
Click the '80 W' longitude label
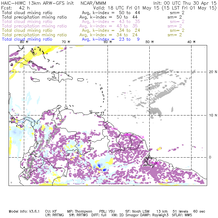coord(24,42)
